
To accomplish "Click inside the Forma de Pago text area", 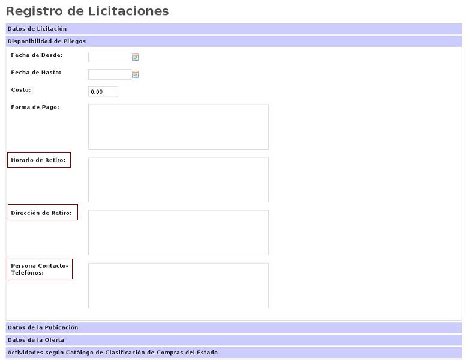I will [178, 127].
